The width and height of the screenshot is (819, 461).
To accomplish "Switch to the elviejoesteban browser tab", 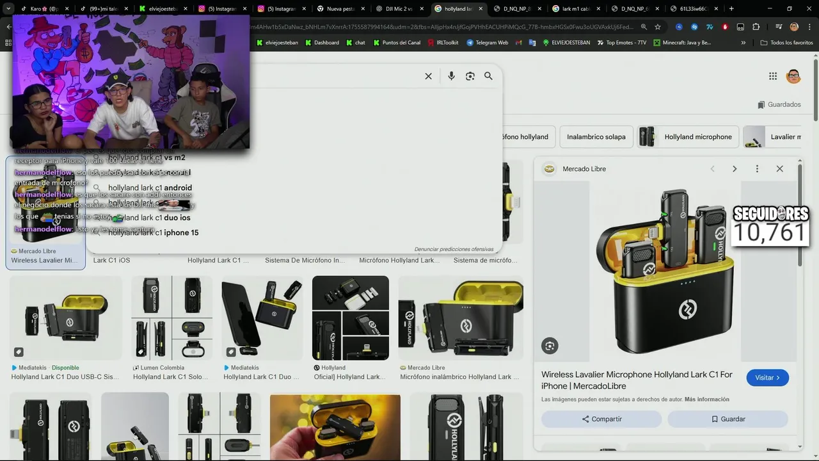I will coord(163,9).
